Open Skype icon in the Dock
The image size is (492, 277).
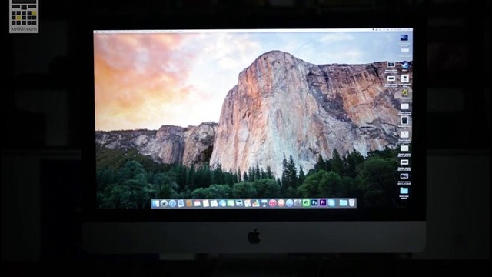point(331,203)
